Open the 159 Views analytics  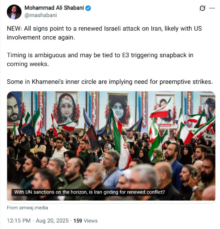85,221
